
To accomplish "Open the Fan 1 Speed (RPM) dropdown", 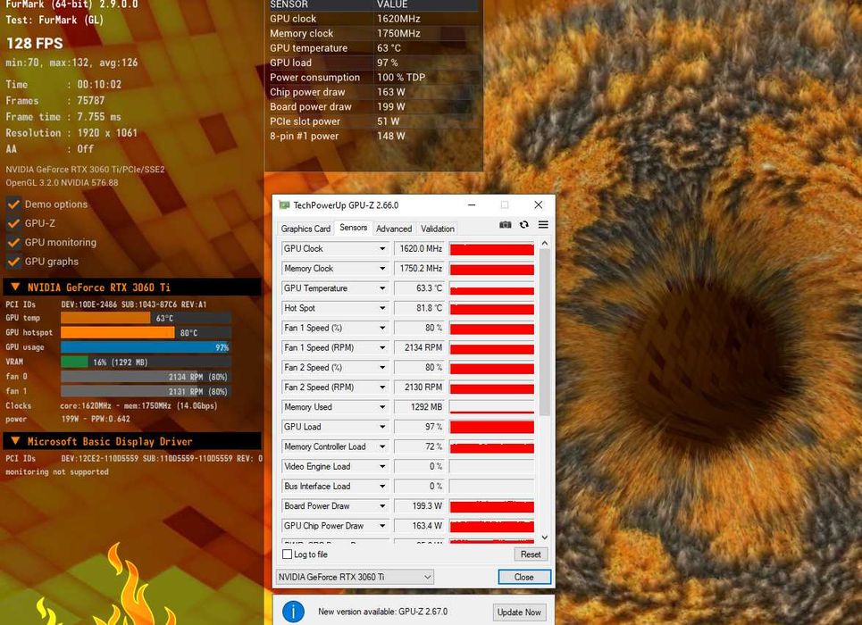I will (x=382, y=347).
